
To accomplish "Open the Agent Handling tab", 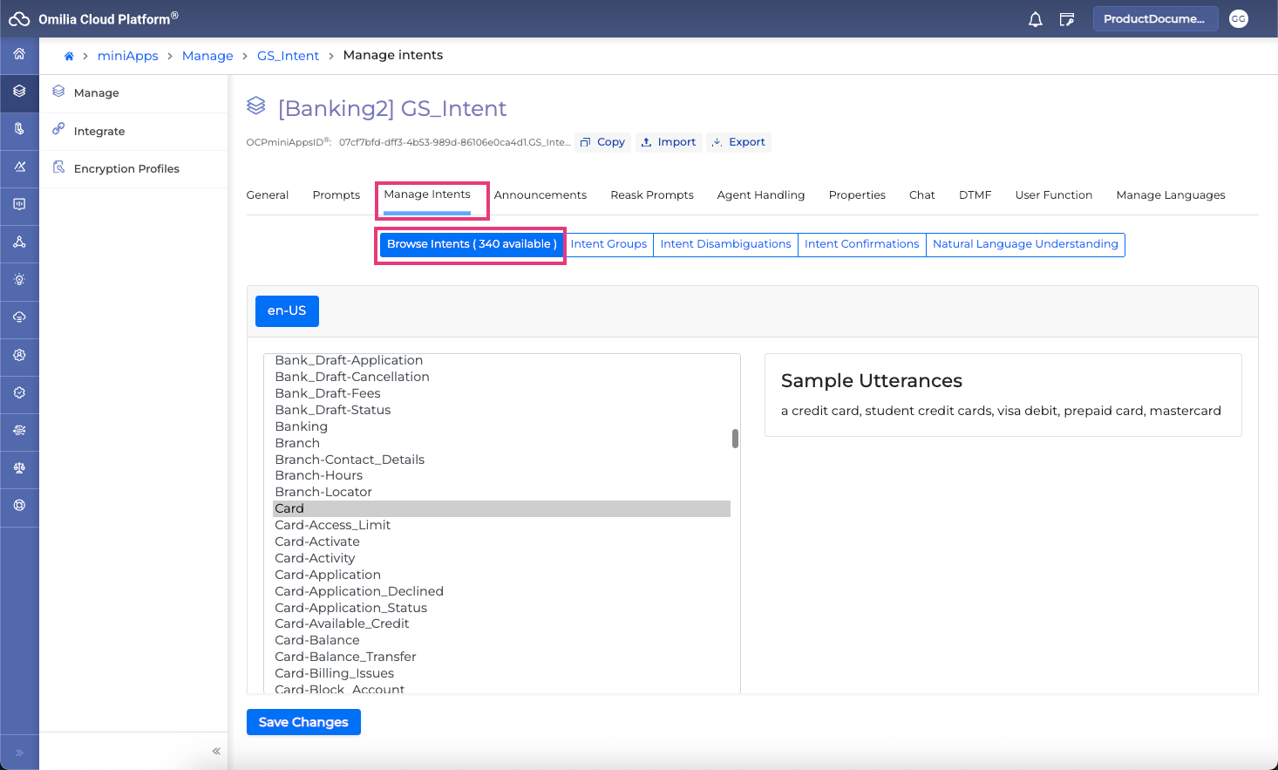I will (760, 195).
